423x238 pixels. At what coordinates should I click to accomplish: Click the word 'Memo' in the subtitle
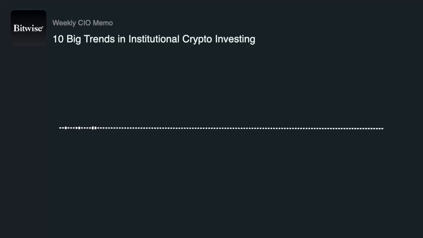(x=103, y=23)
